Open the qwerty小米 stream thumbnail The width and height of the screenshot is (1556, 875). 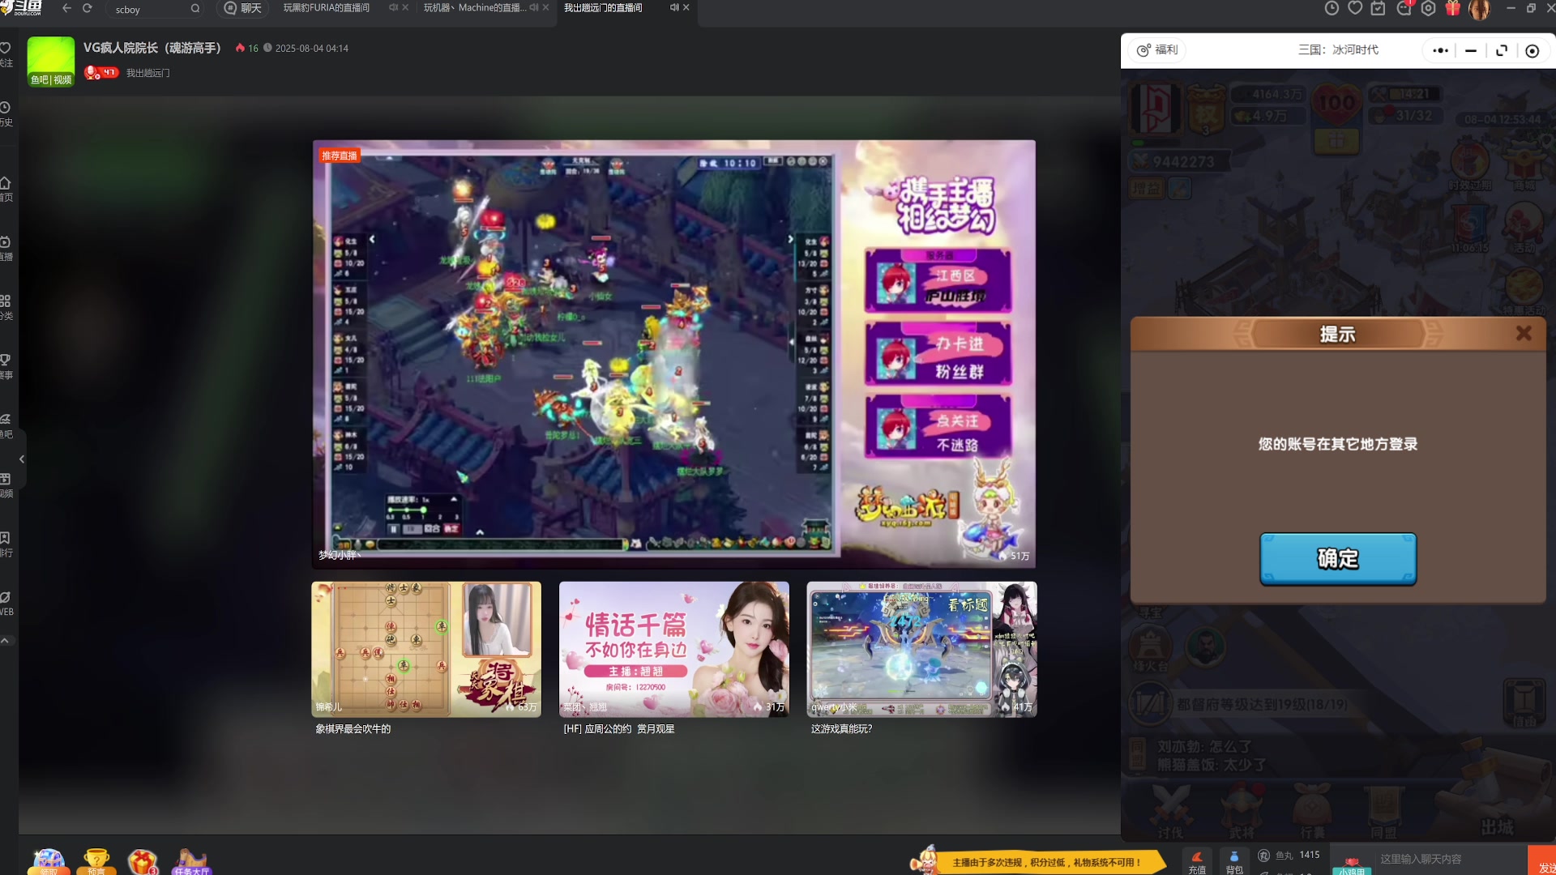point(921,648)
